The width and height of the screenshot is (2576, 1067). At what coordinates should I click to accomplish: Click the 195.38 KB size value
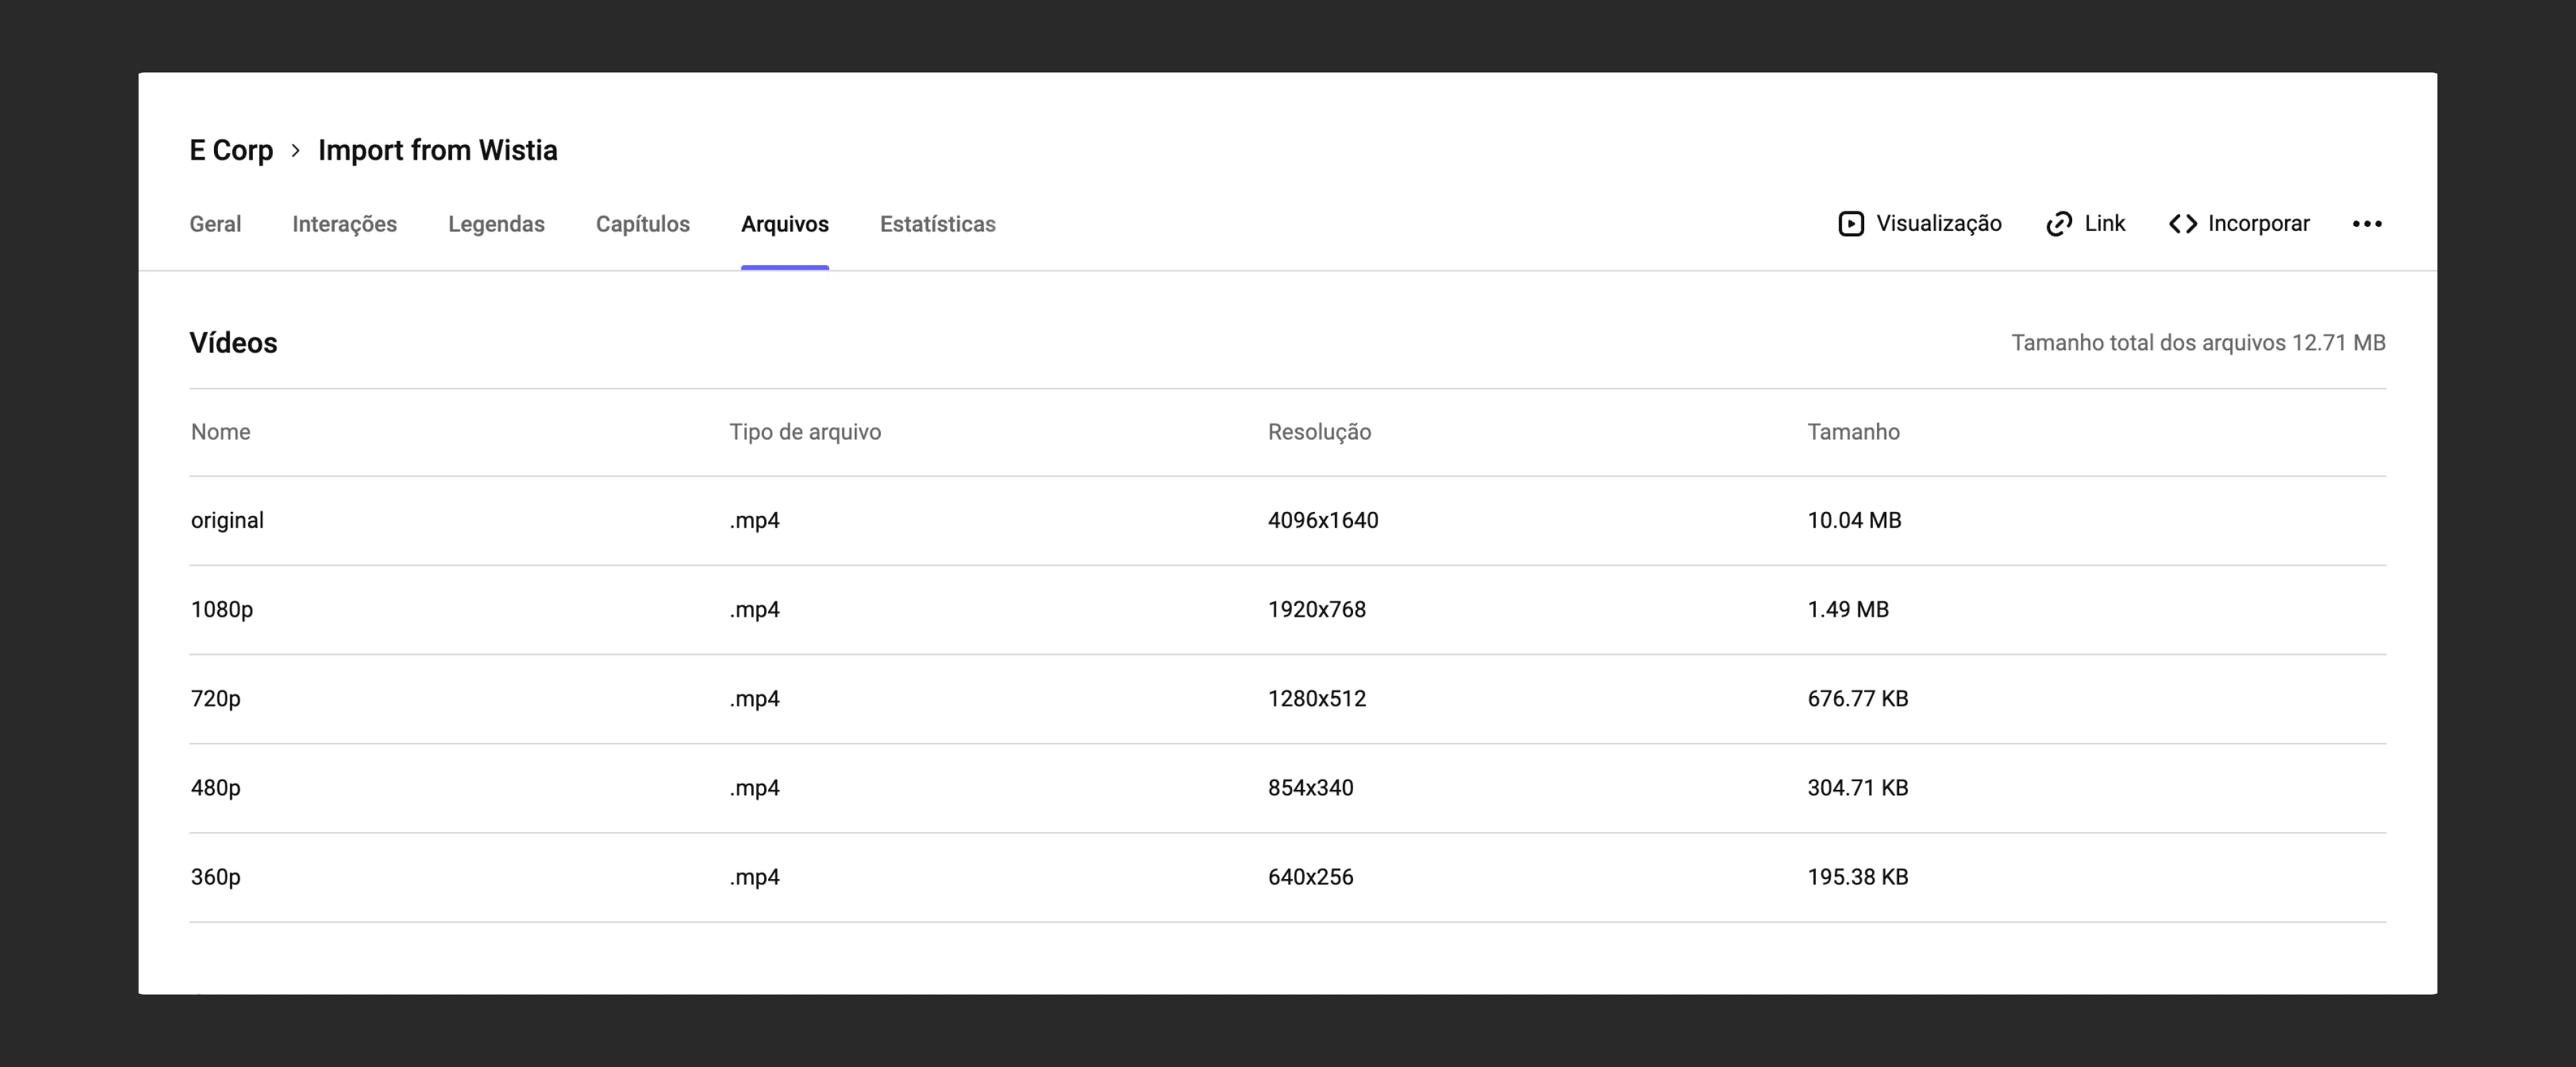pyautogui.click(x=1858, y=877)
